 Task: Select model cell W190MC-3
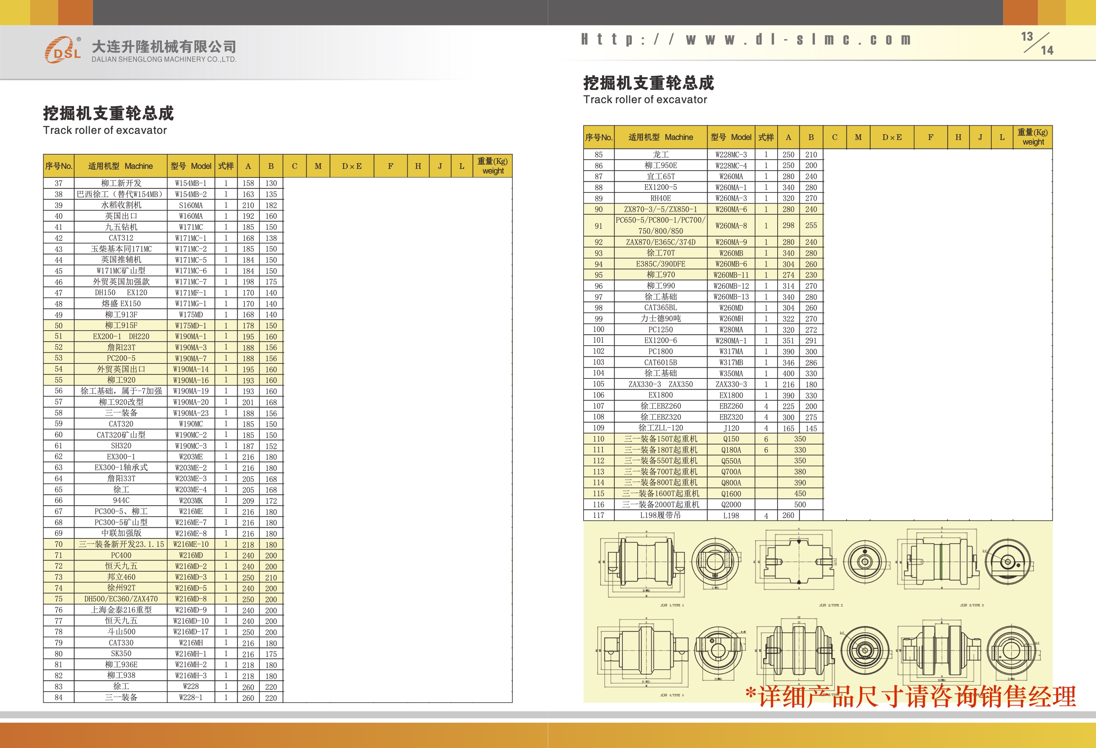pyautogui.click(x=191, y=445)
